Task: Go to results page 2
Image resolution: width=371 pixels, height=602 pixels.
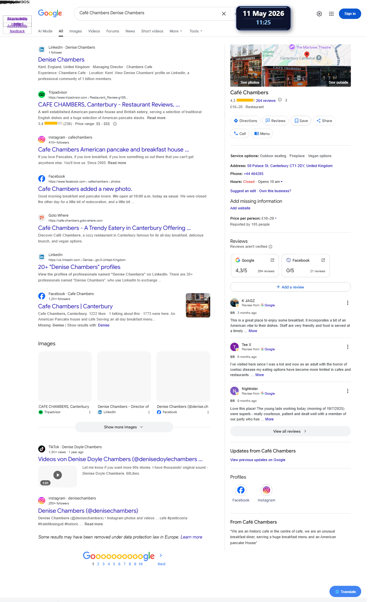Action: click(98, 564)
